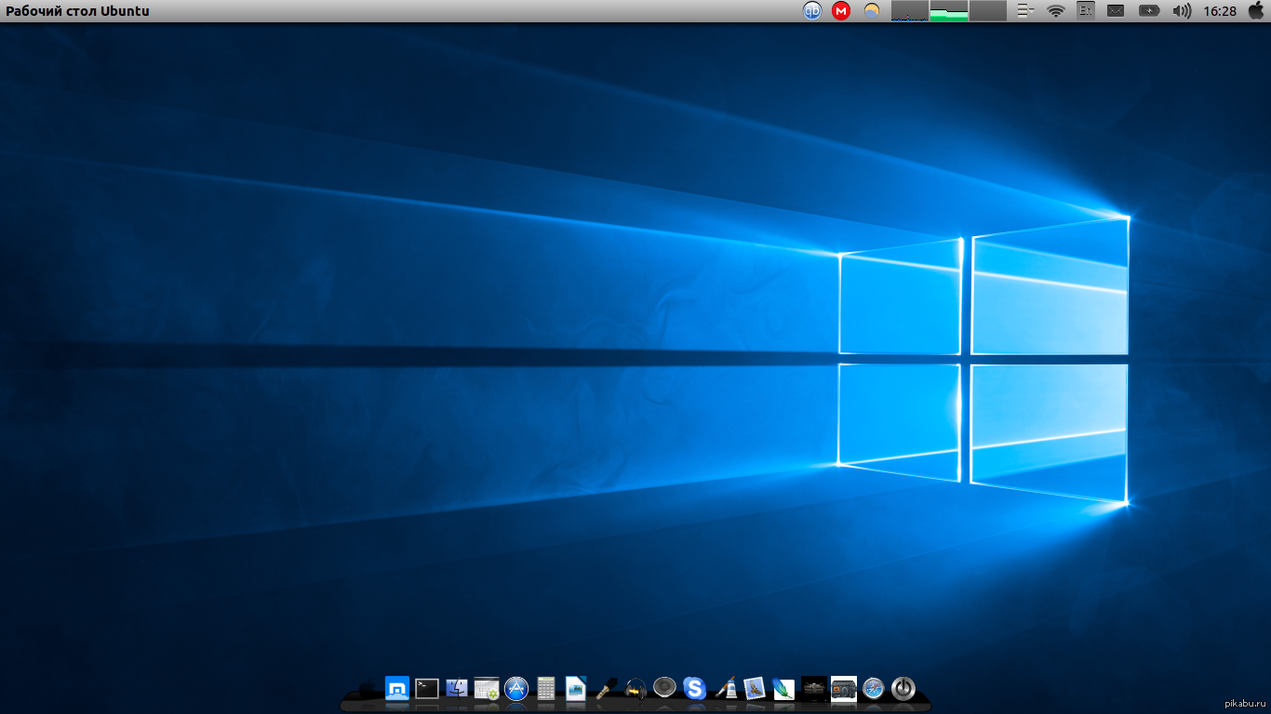
Task: Open the paintbrush graphics app in the dock
Action: point(725,688)
